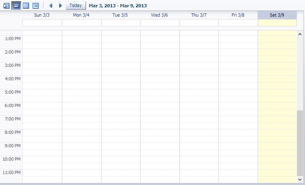Click the 10:00 PM time label
Image resolution: width=305 pixels, height=185 pixels.
point(11,159)
